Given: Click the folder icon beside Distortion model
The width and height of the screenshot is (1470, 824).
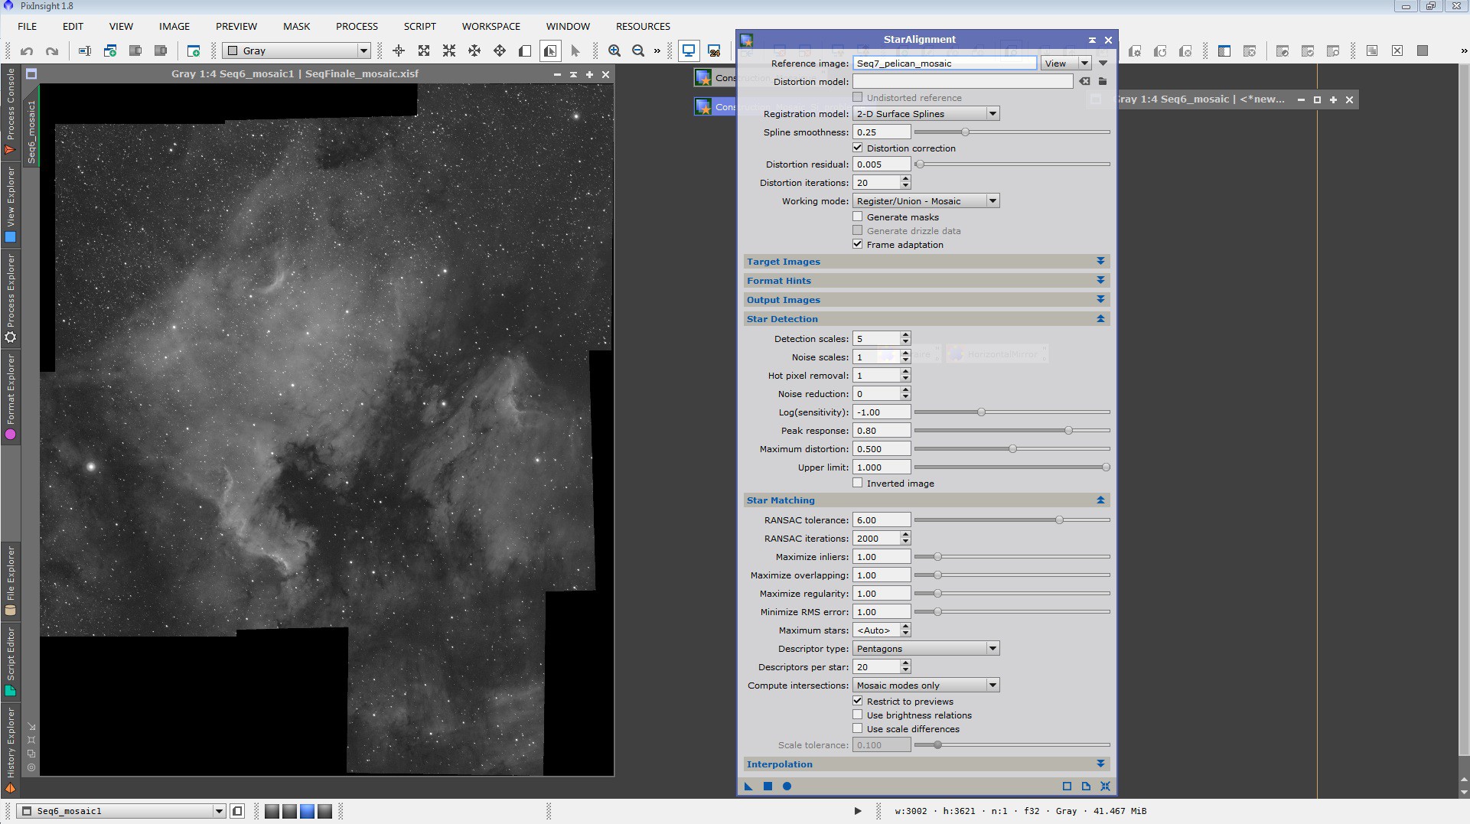Looking at the screenshot, I should 1103,81.
